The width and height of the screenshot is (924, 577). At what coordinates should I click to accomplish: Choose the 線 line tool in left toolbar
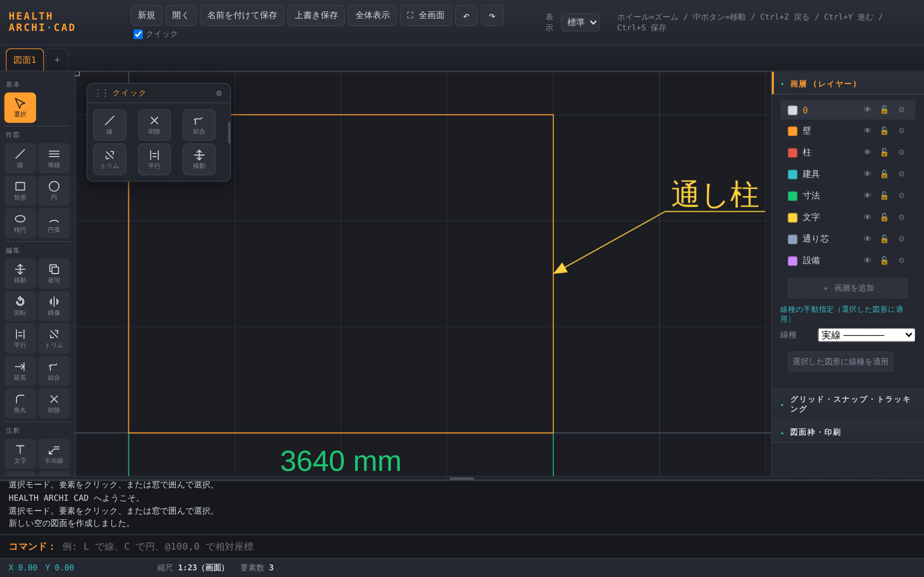pos(20,158)
